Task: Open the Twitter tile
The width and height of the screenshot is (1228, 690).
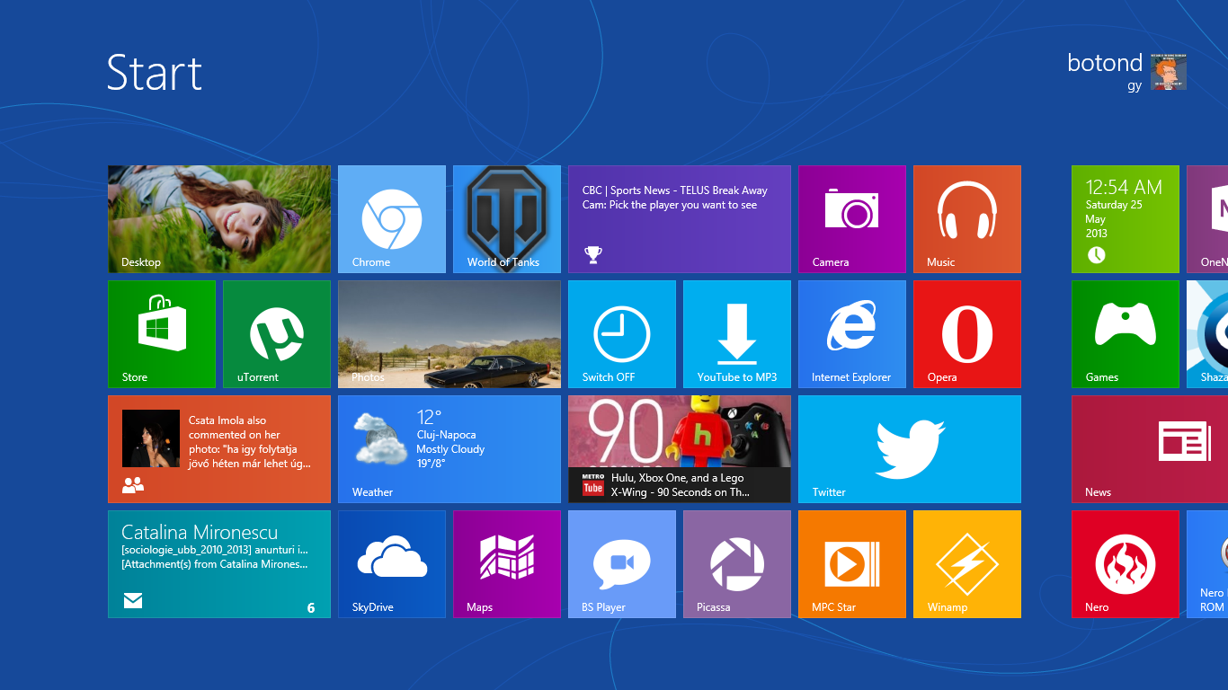Action: pos(910,449)
